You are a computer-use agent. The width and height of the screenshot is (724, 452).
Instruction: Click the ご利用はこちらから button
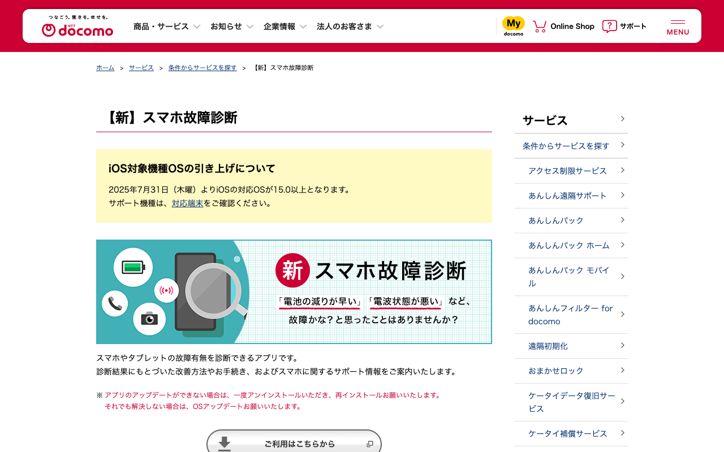294,441
